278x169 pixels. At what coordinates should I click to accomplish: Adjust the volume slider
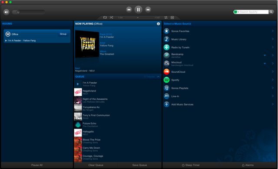click(x=28, y=12)
